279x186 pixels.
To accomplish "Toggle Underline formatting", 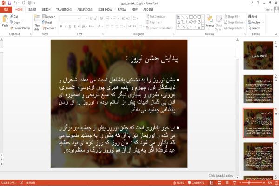I will point(70,27).
